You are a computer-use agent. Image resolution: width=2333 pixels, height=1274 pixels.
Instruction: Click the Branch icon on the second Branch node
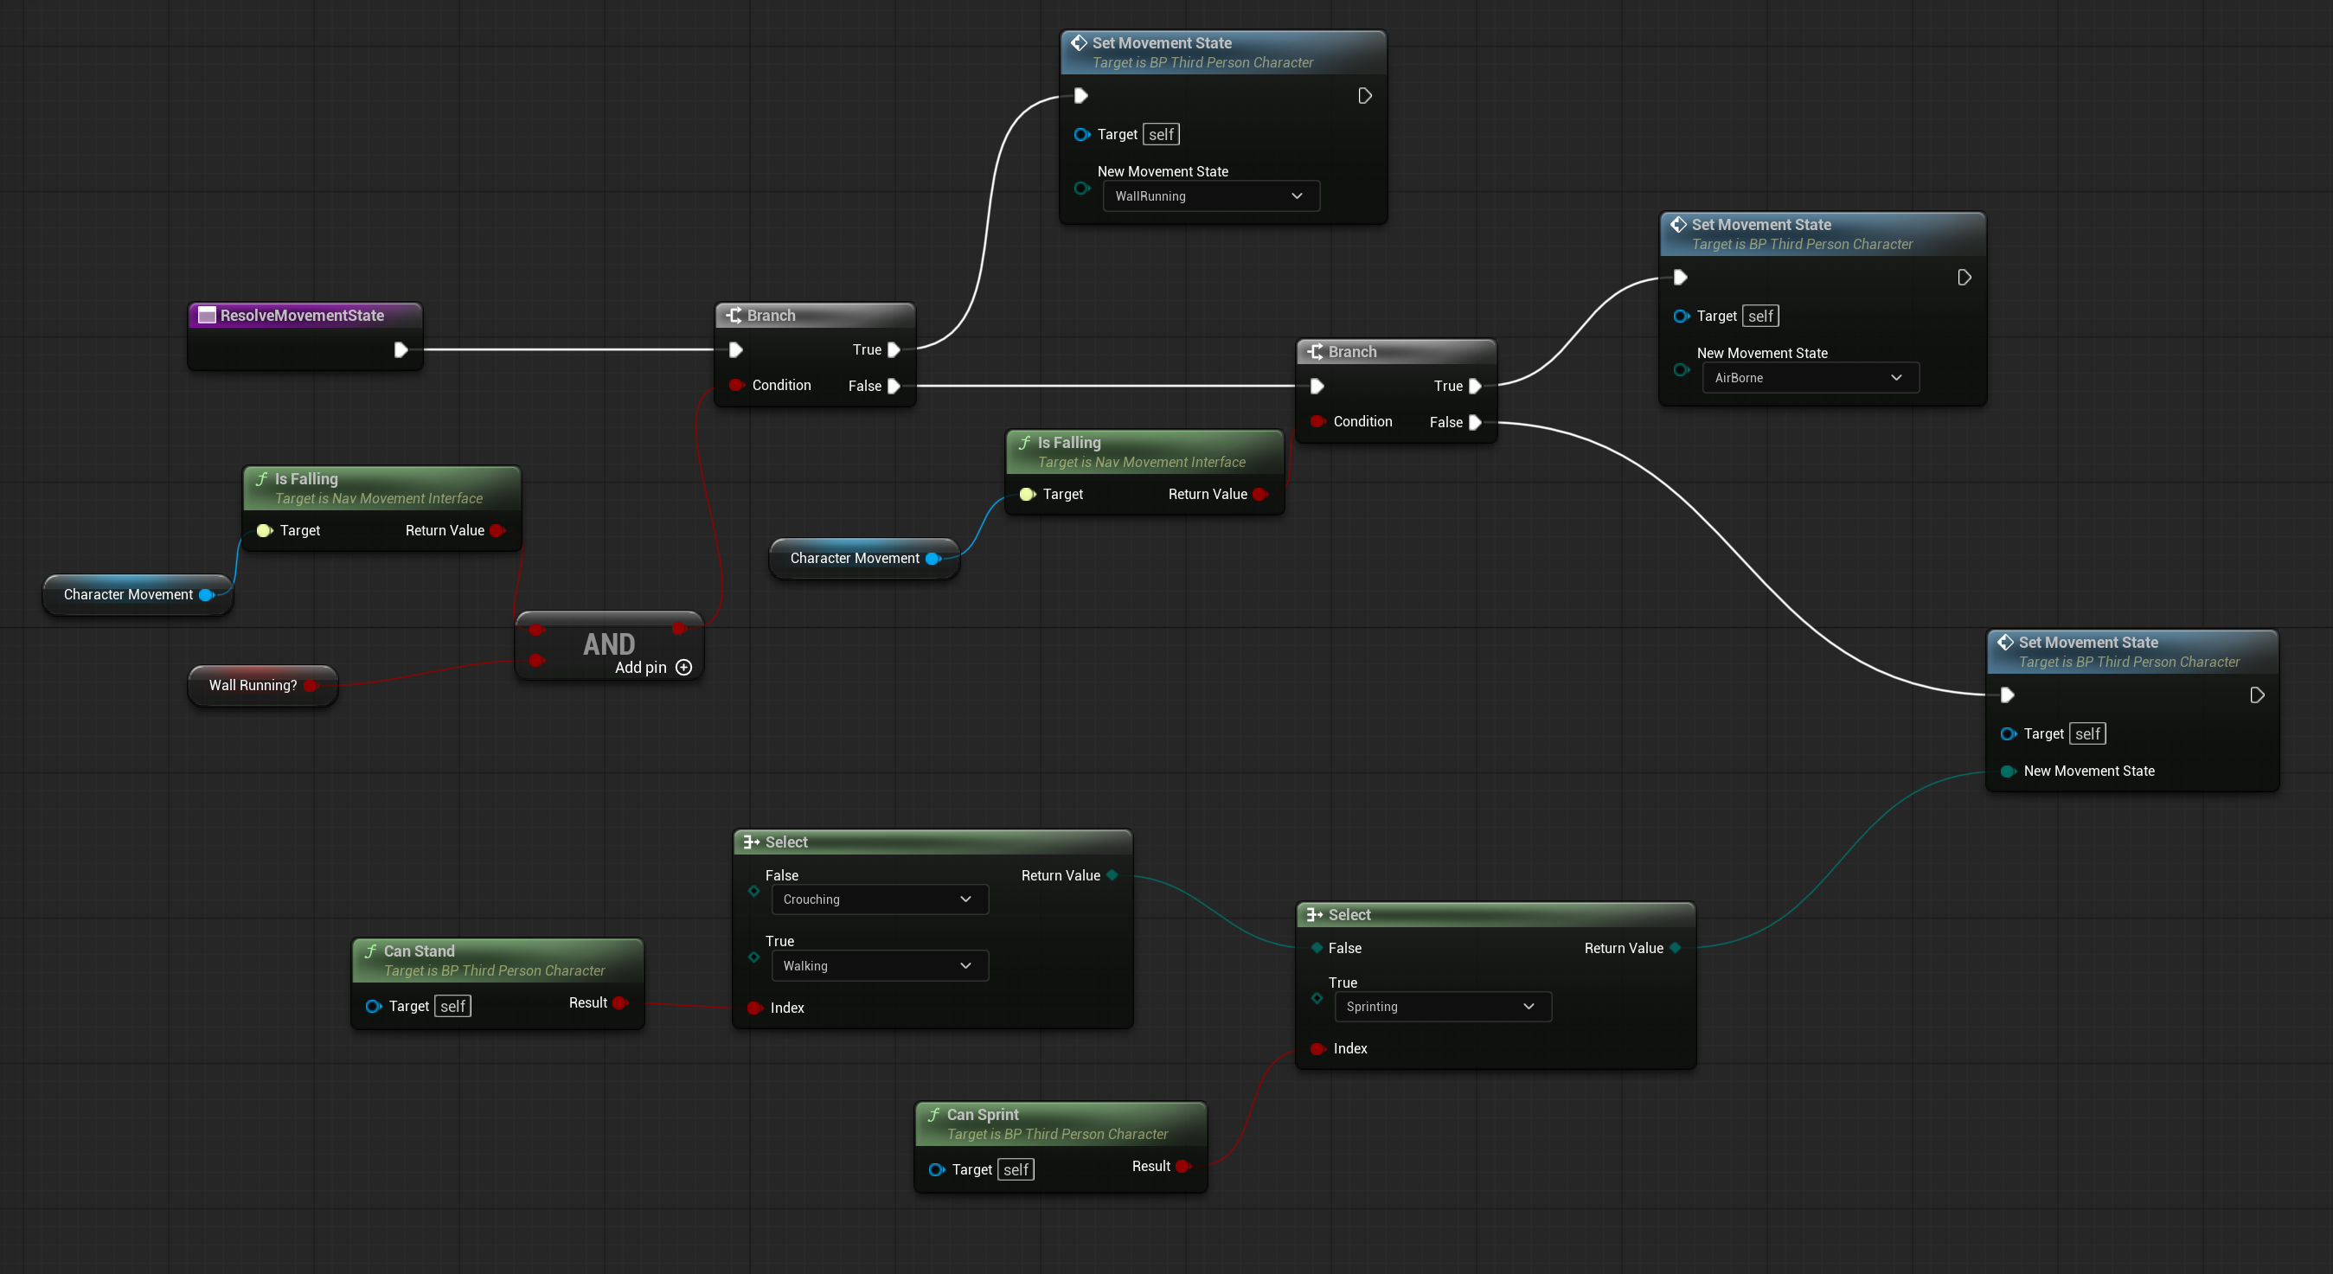1317,351
